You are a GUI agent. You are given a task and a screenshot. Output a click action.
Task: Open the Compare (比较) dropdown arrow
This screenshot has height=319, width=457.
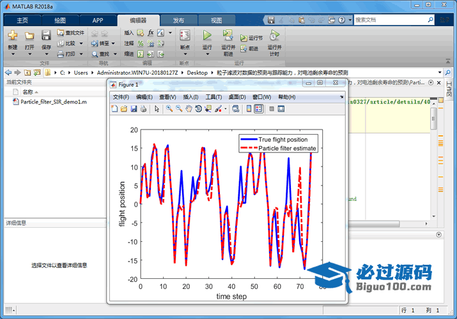tap(81, 43)
